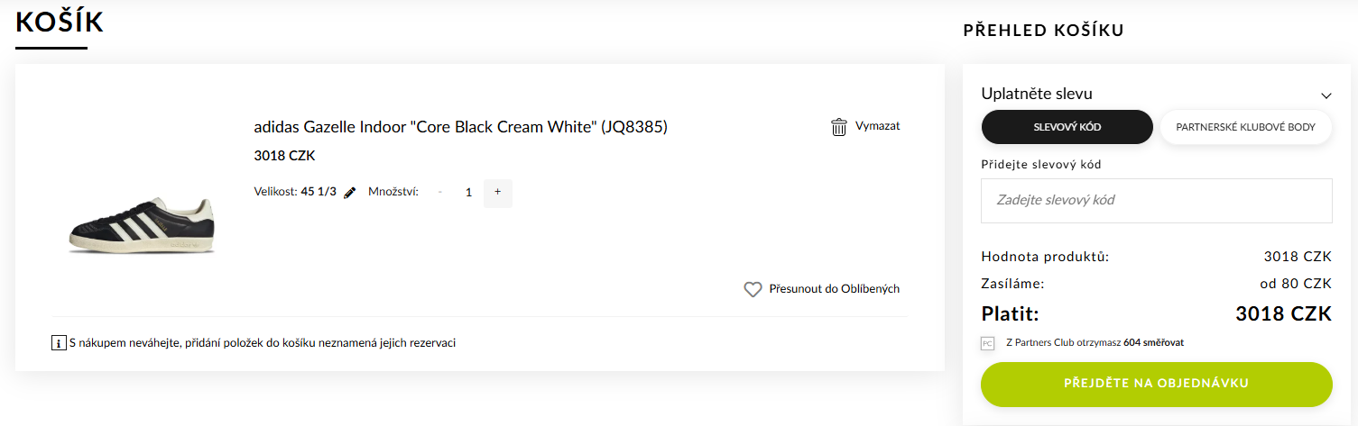Click the Z Partners Club points text
Screen dimensions: 1358x426
tap(1095, 342)
